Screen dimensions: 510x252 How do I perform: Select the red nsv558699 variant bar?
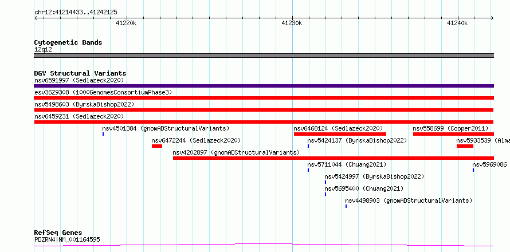453,134
